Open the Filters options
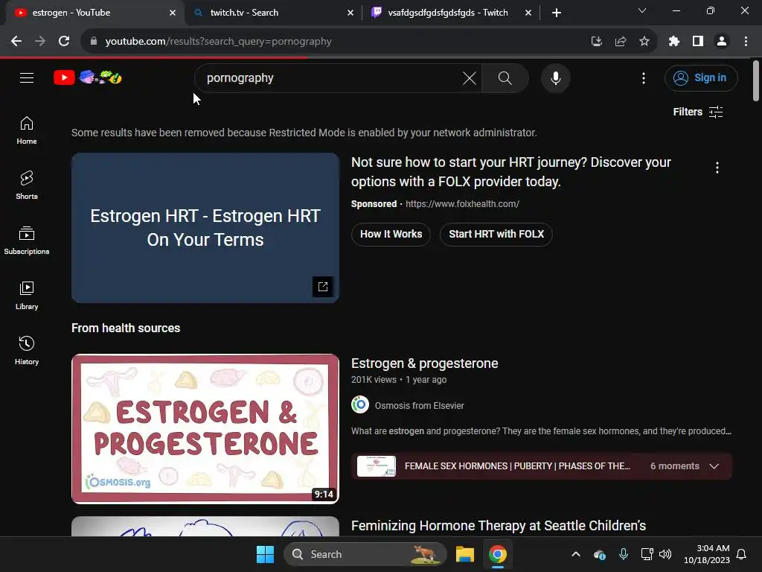Screen dimensions: 762x572 click(x=698, y=112)
